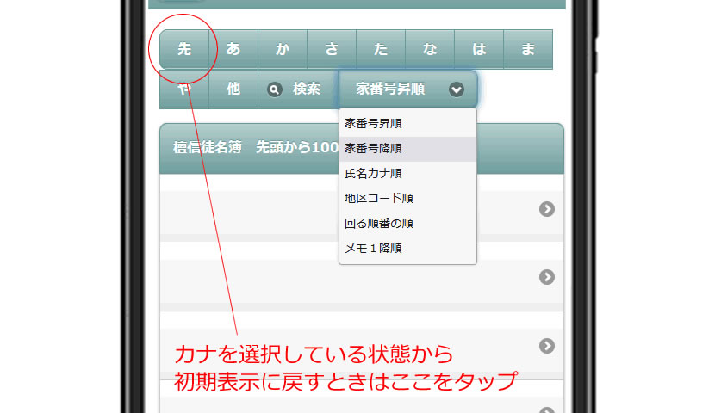
Task: Open the first list row via its chevron
Action: (x=547, y=209)
